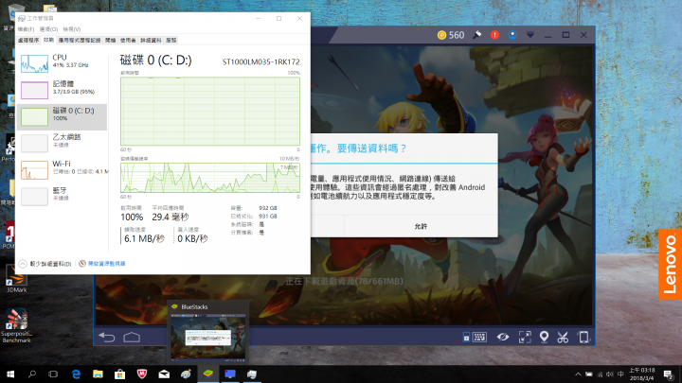This screenshot has width=682, height=383.
Task: Click BlueStacks screenshot scissors icon
Action: click(x=563, y=337)
